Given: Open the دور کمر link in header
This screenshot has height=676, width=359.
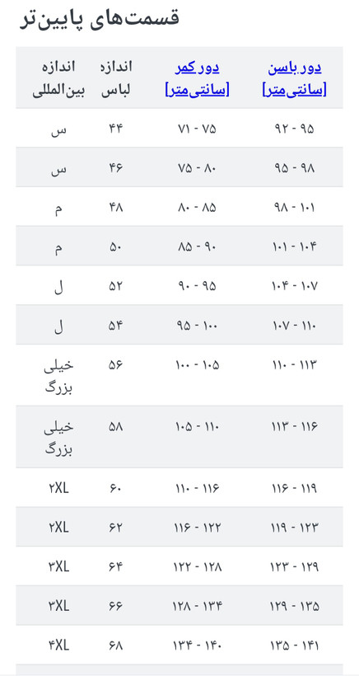Looking at the screenshot, I should 197,68.
